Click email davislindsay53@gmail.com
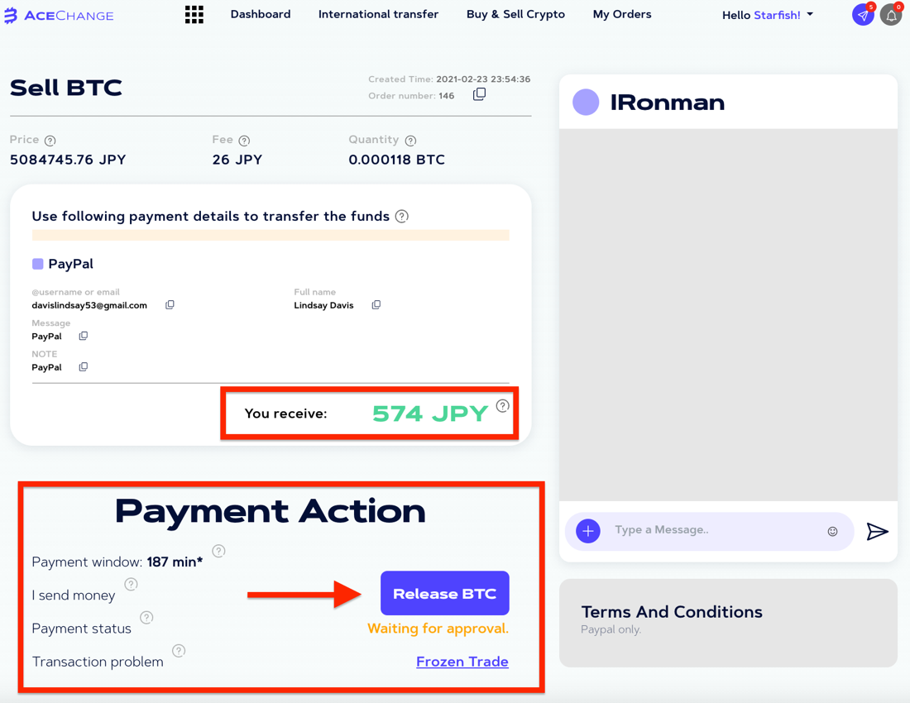The height and width of the screenshot is (703, 910). (x=89, y=305)
